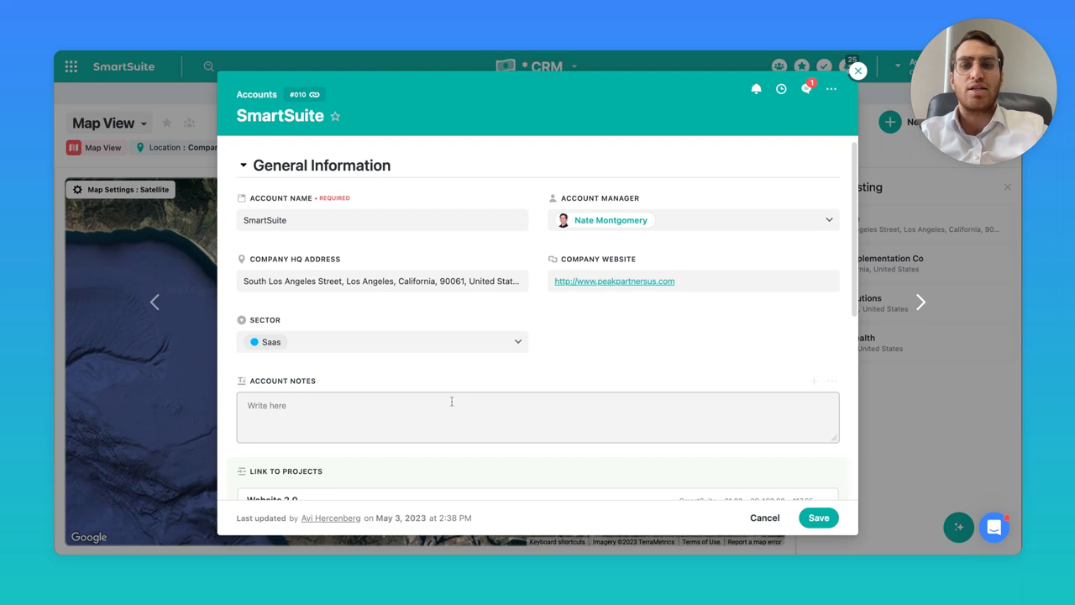Click the Save button
This screenshot has height=605, width=1075.
[819, 518]
